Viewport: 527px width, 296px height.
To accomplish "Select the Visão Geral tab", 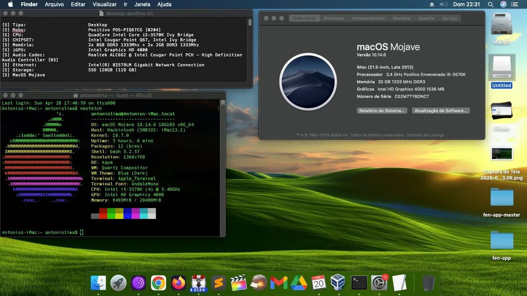I will click(304, 18).
